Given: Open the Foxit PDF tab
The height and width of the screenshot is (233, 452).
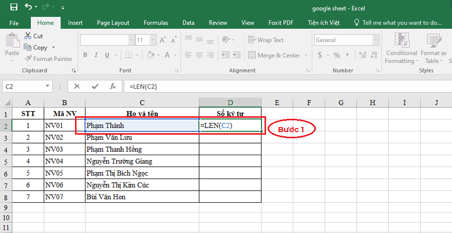Looking at the screenshot, I should click(x=281, y=23).
